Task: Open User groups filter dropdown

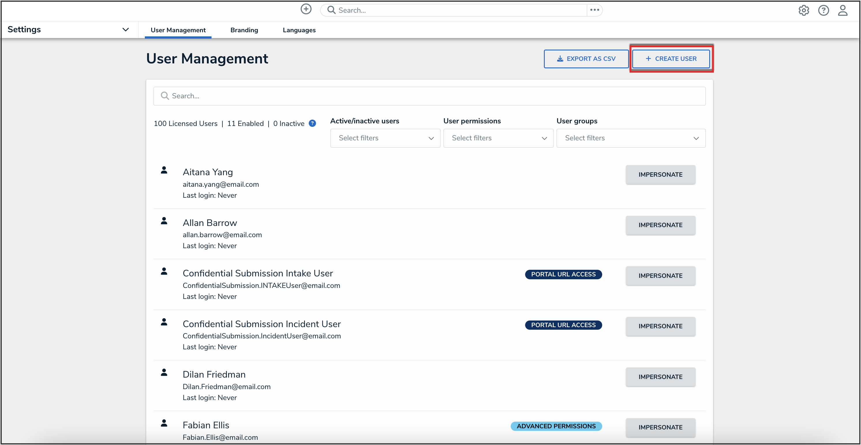Action: tap(631, 138)
